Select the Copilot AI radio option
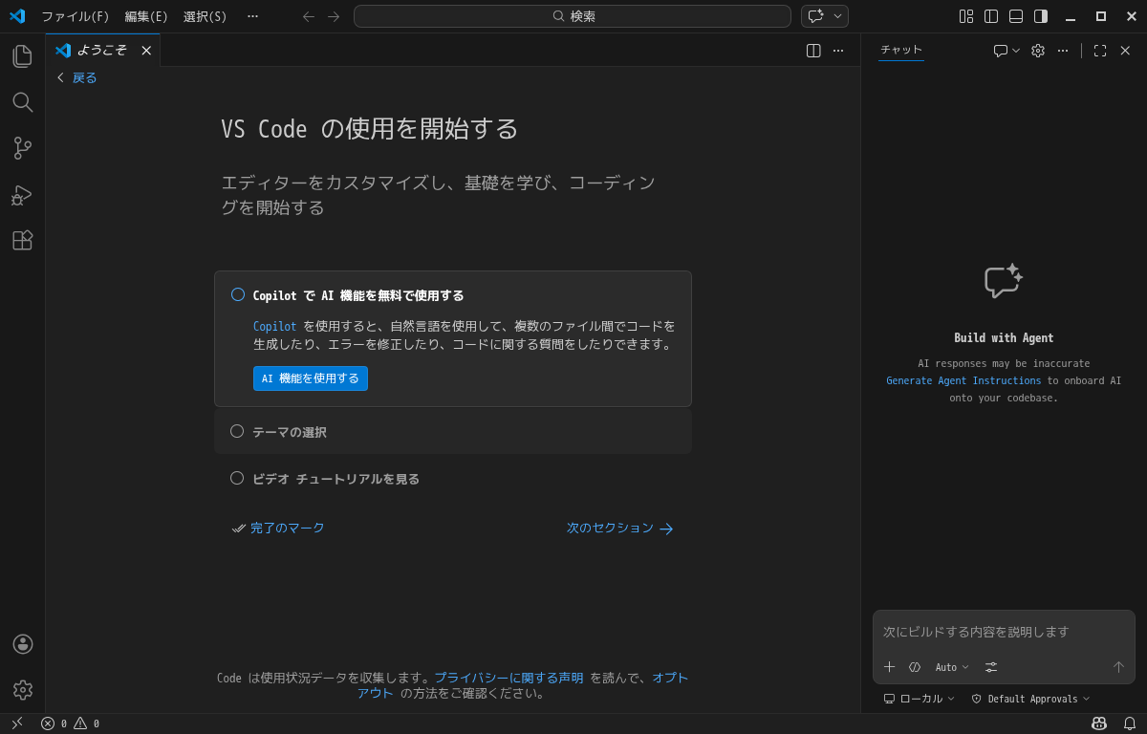 (237, 294)
